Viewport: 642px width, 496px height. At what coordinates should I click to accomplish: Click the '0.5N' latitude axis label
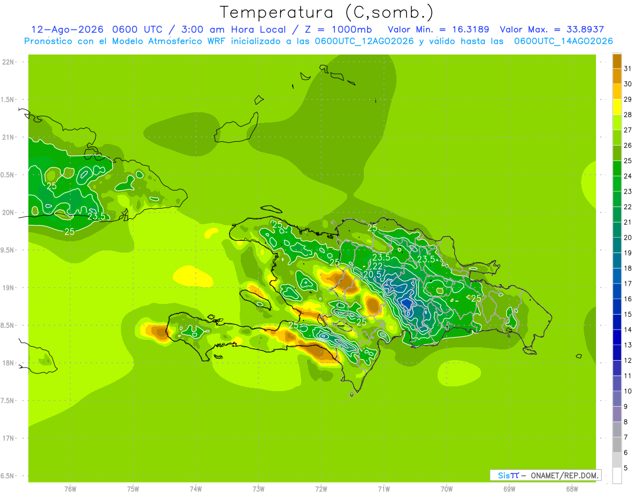click(8, 175)
